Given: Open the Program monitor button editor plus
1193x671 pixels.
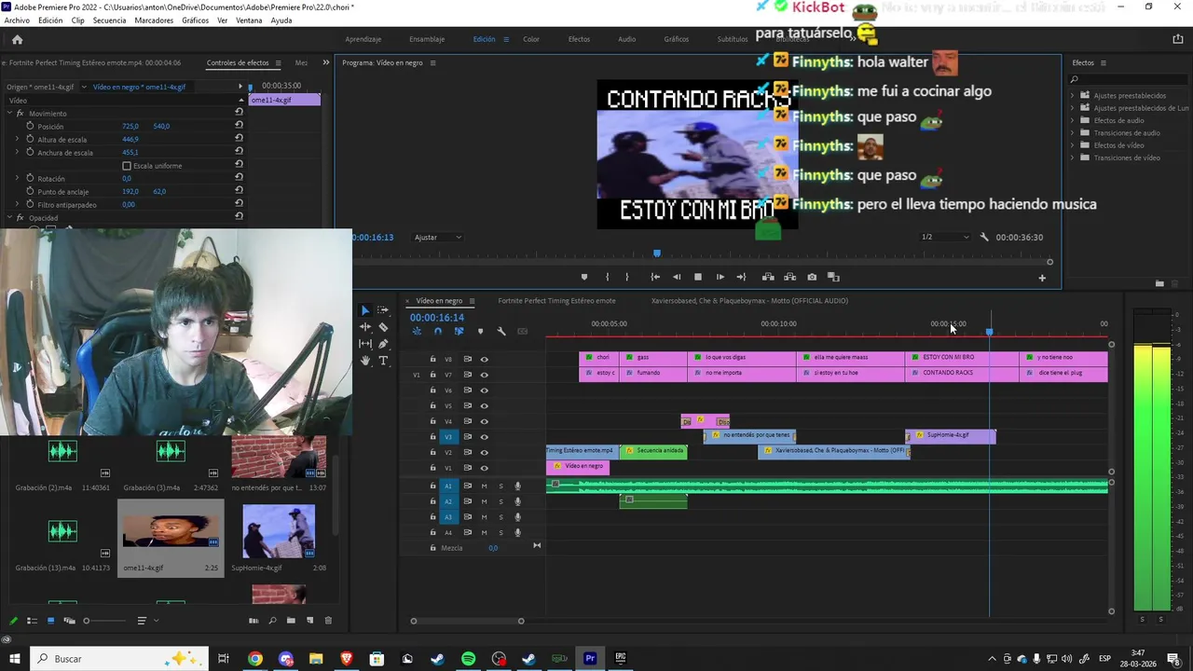Looking at the screenshot, I should [x=1042, y=278].
